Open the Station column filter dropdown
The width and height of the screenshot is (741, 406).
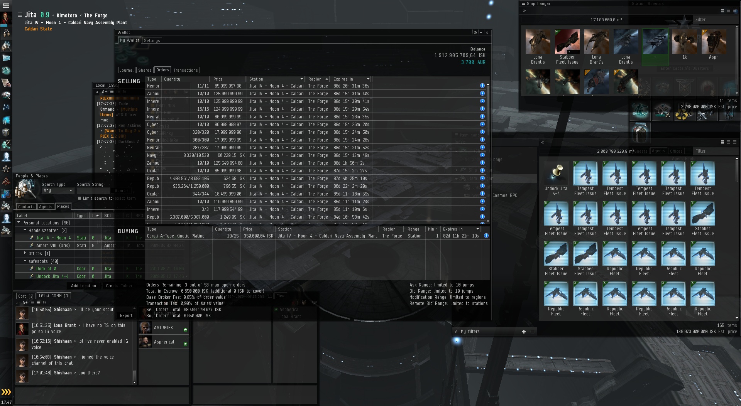click(x=301, y=79)
